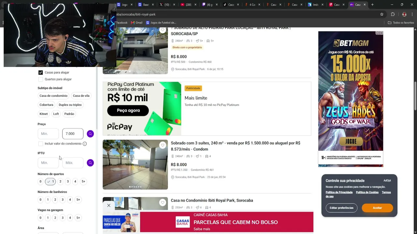Viewport: 417px width, 234px height.
Task: Uncheck Casas para alugar
Action: click(40, 72)
